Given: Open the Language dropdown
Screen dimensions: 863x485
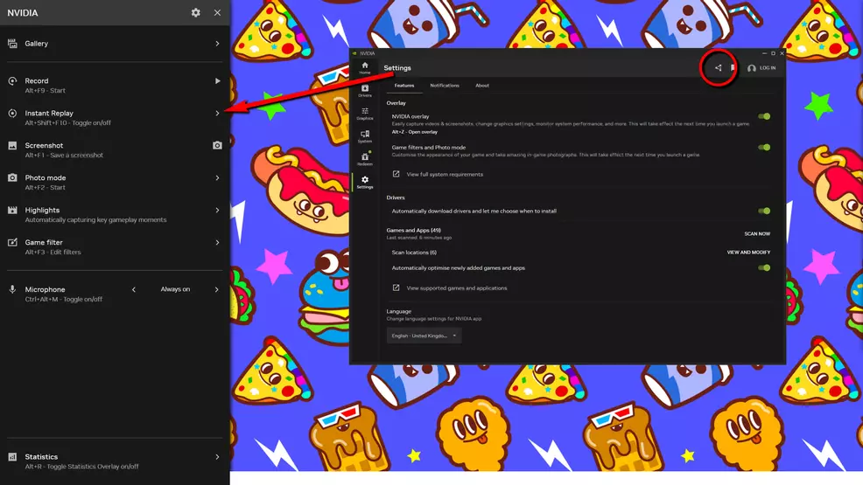Looking at the screenshot, I should (x=424, y=336).
